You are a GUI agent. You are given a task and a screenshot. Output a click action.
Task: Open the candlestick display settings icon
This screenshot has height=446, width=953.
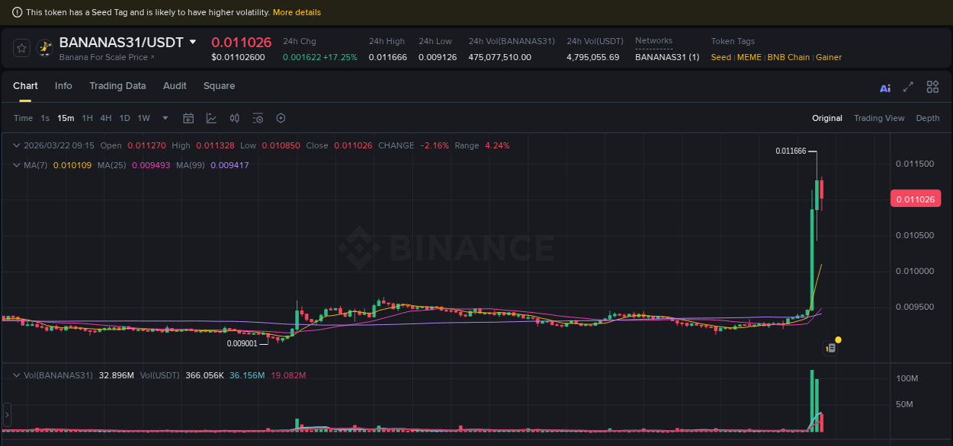pos(234,118)
